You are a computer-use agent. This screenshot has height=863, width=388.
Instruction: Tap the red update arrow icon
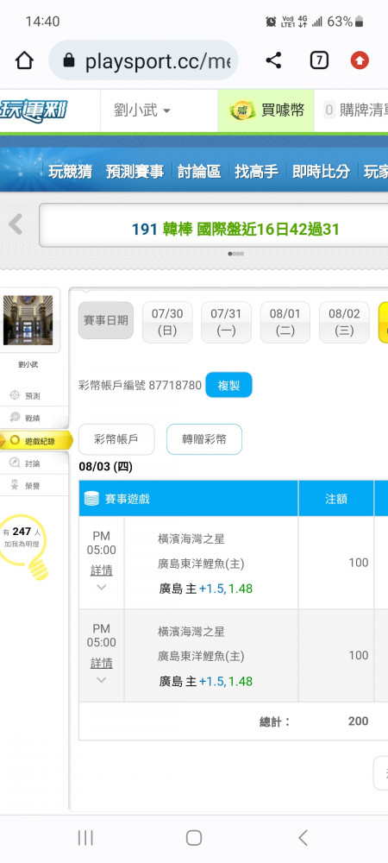point(360,60)
